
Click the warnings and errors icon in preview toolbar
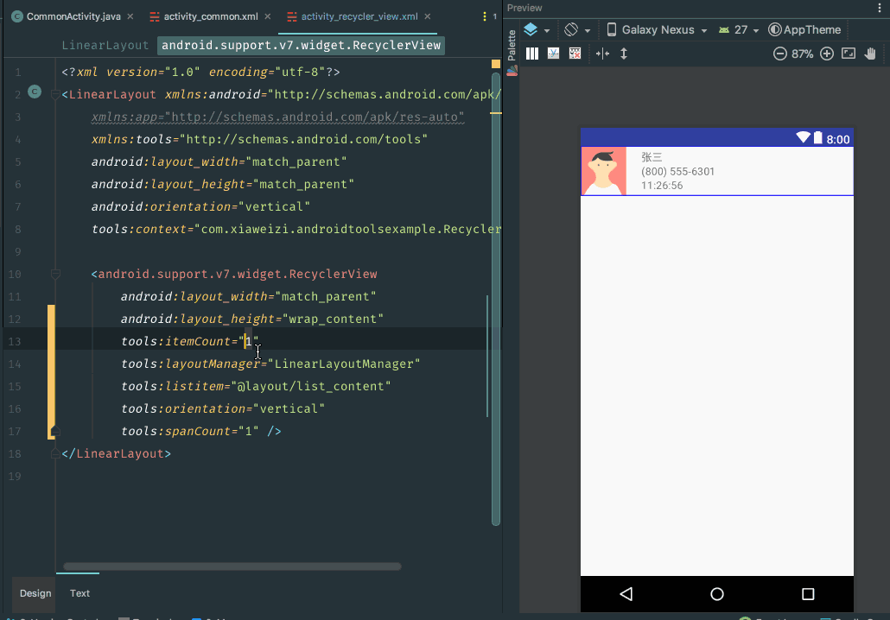(575, 53)
